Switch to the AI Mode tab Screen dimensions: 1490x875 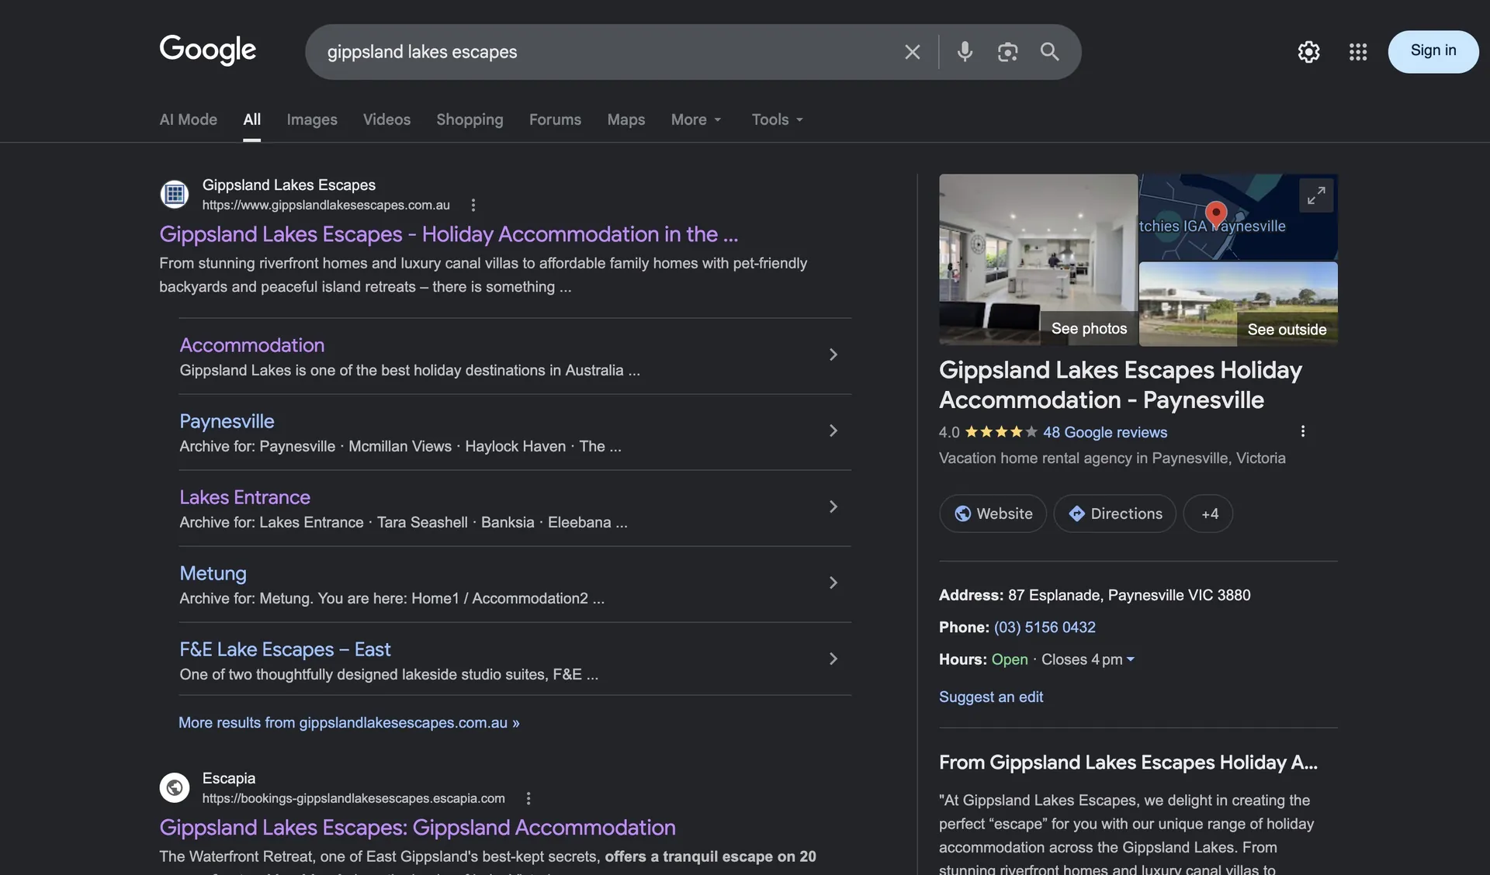(189, 119)
